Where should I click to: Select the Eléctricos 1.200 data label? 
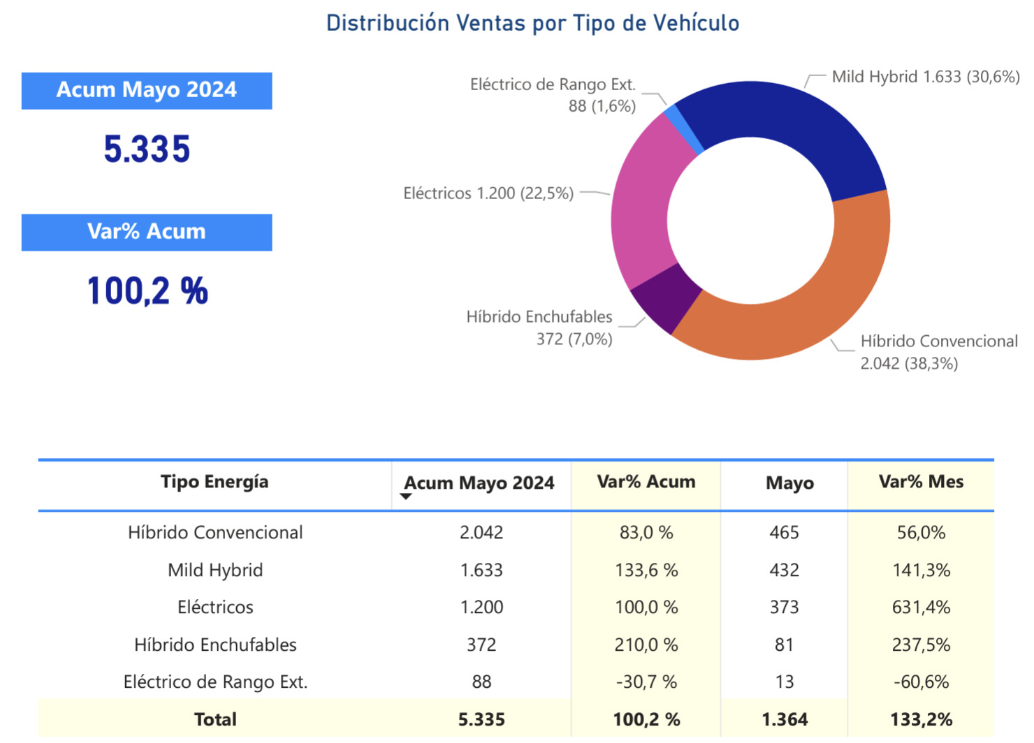click(488, 193)
